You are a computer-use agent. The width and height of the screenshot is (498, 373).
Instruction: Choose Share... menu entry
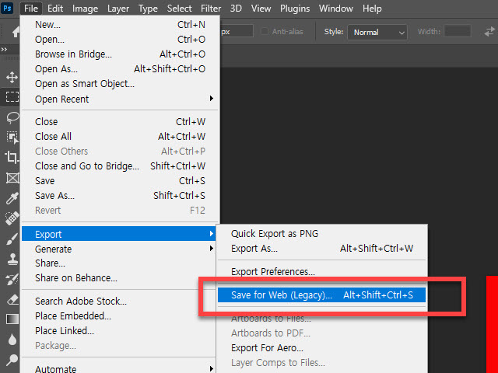[x=120, y=263]
